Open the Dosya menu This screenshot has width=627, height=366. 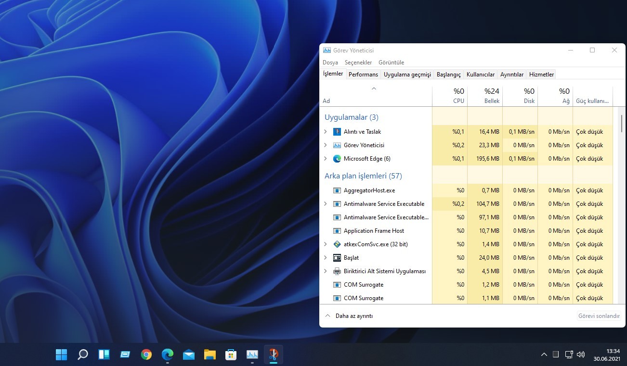pos(330,62)
